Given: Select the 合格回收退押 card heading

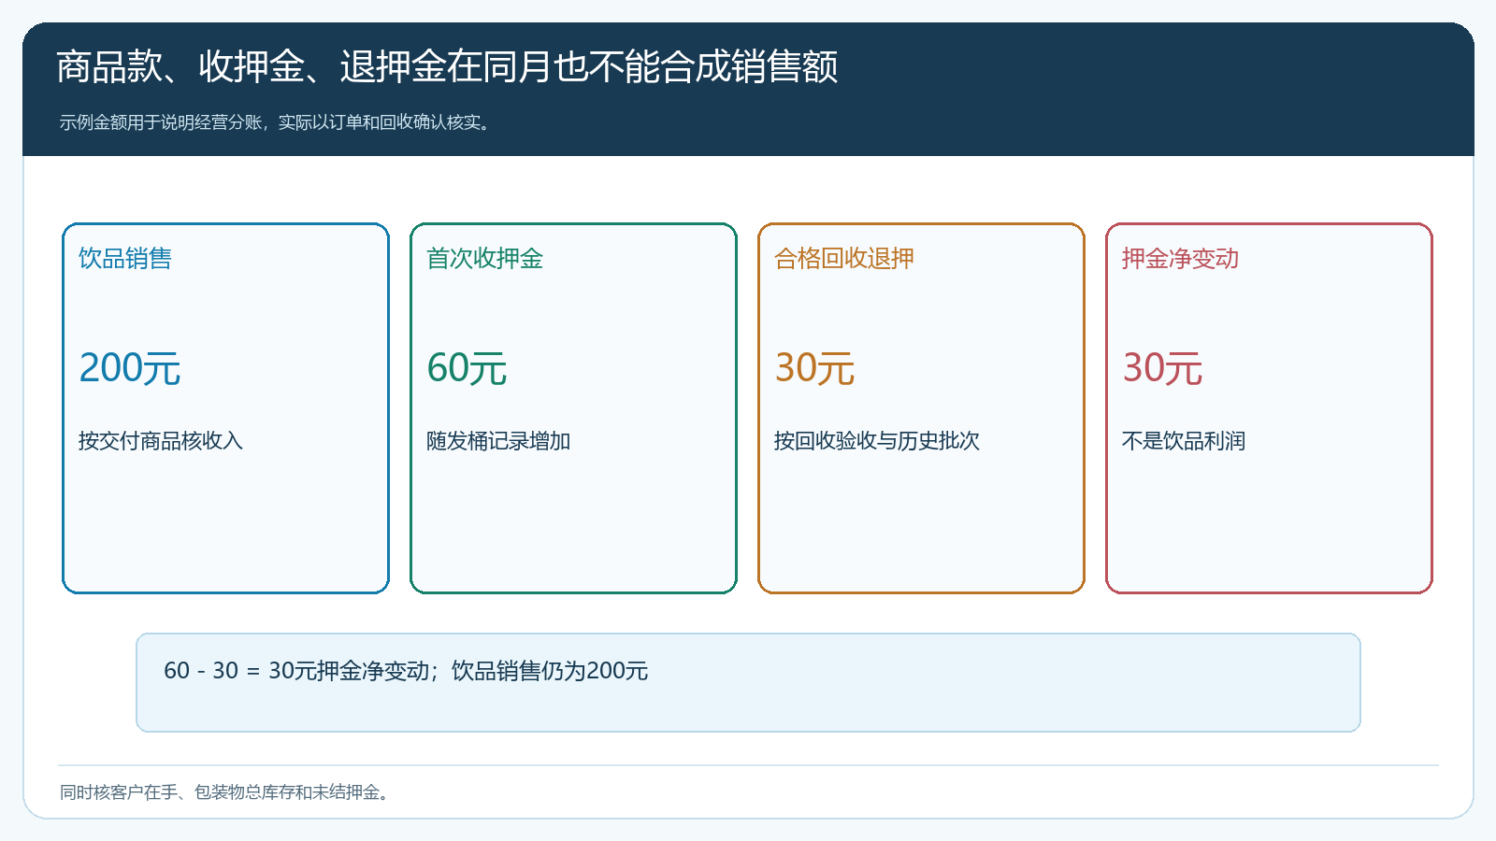Looking at the screenshot, I should [844, 259].
